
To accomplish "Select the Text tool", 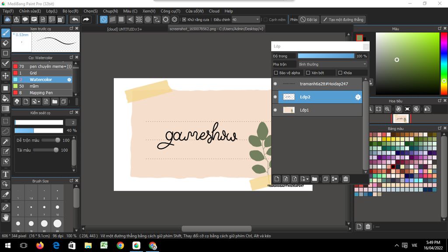I will (x=6, y=174).
